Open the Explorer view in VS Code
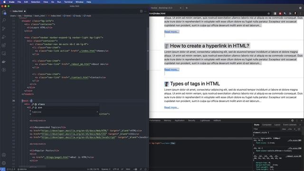304x171 pixels. [4, 12]
